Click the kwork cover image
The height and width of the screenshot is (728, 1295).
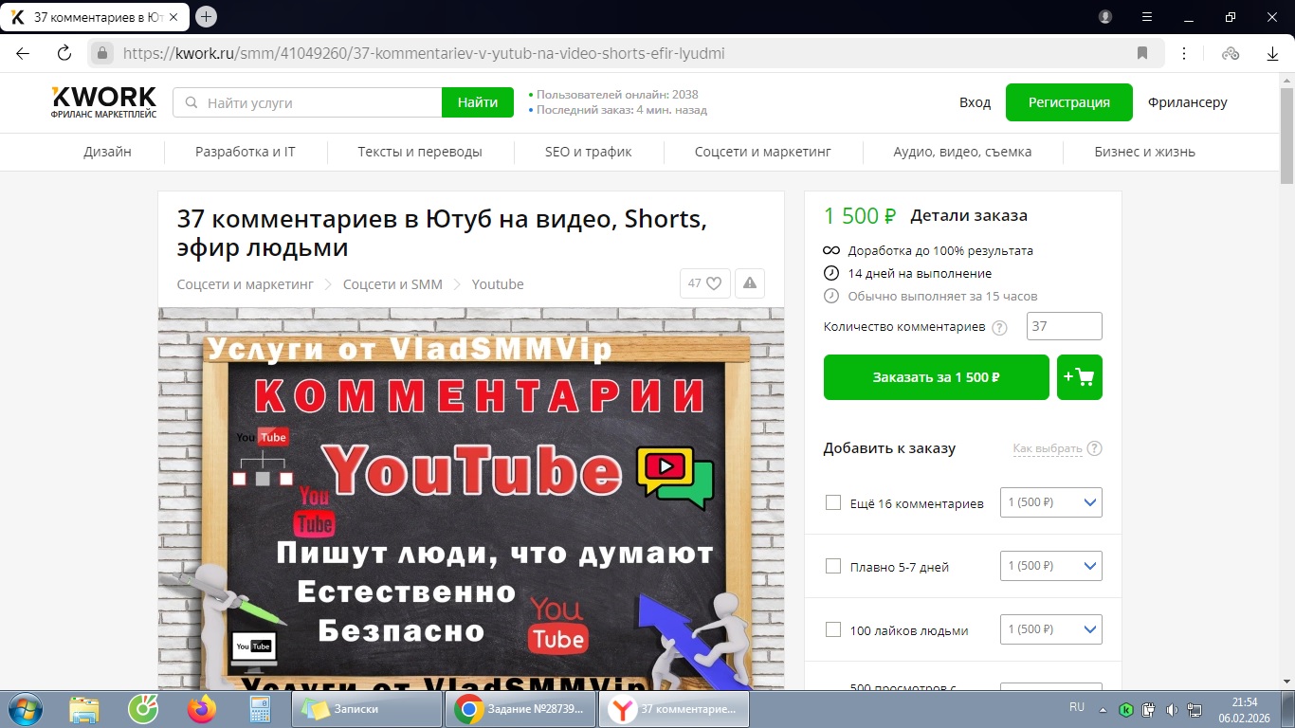(x=471, y=499)
